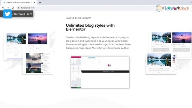Click the night house list-layout thumbnail
This screenshot has width=192, height=108.
34,68
